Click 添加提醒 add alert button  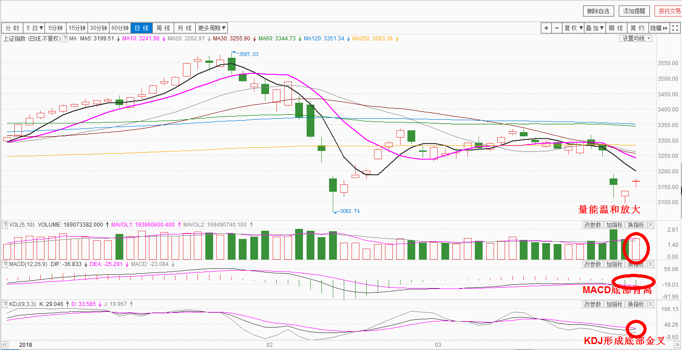click(634, 11)
